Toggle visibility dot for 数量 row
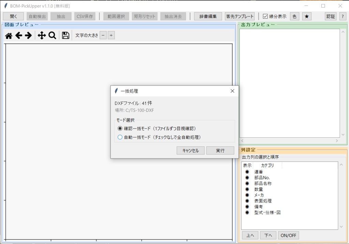 (x=247, y=189)
